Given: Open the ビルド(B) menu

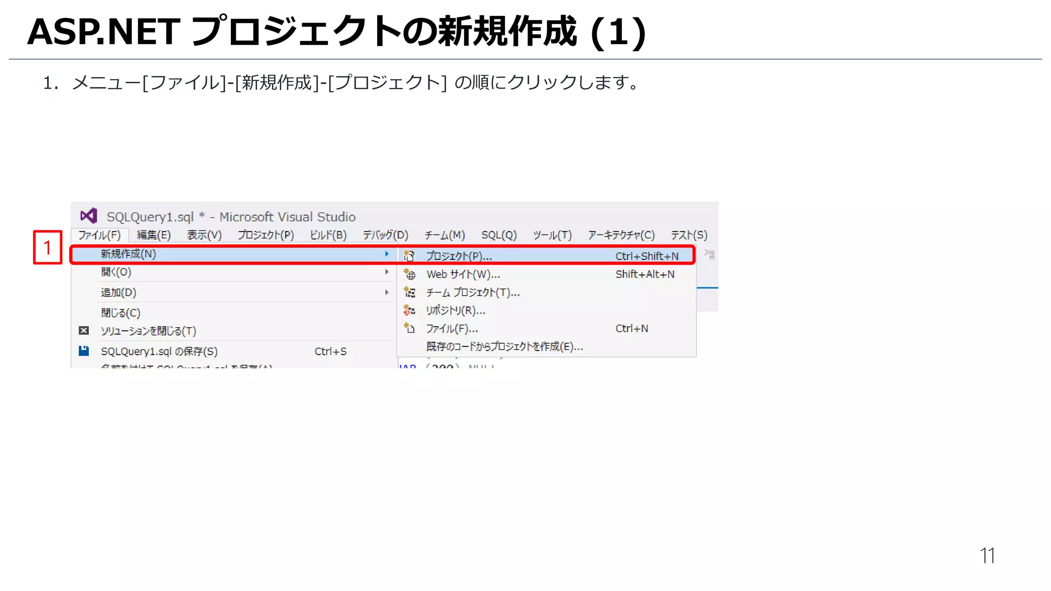Looking at the screenshot, I should tap(328, 235).
